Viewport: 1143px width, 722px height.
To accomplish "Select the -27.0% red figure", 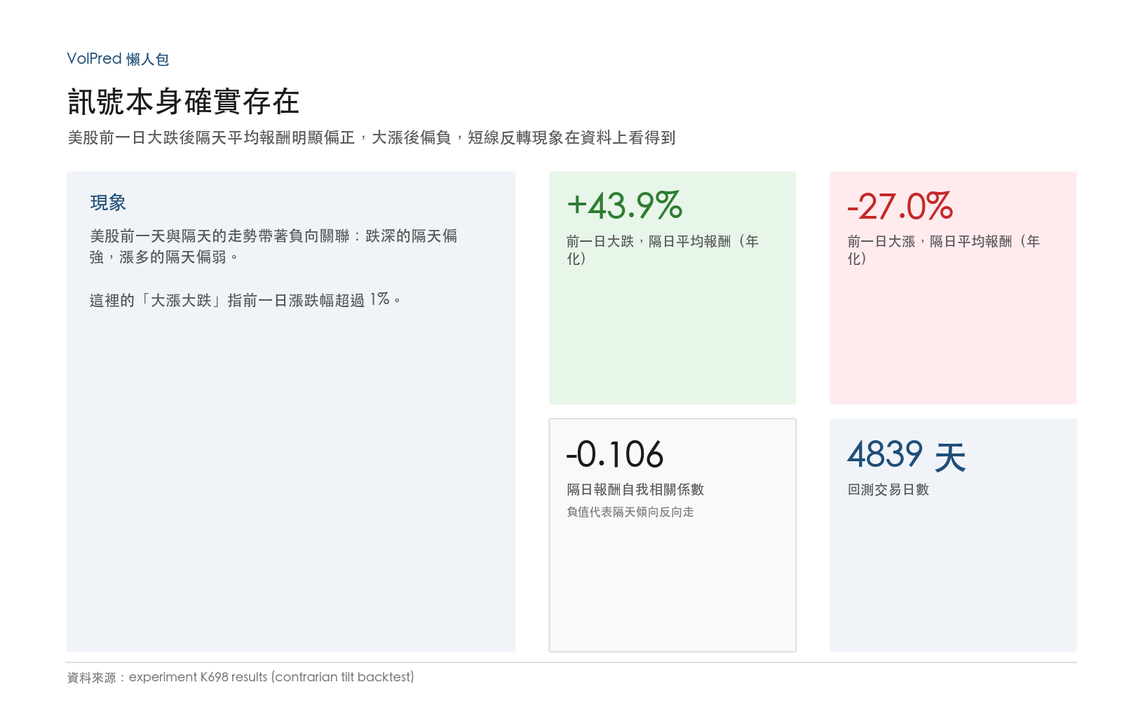I will tap(900, 206).
